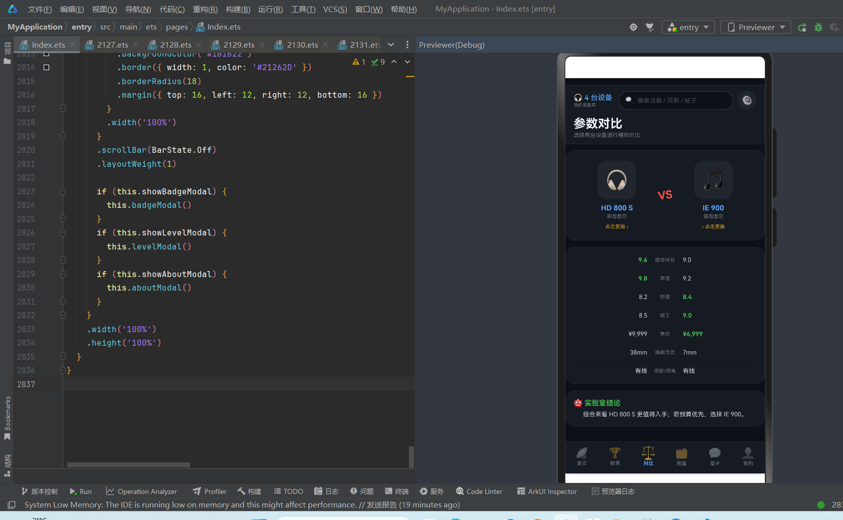Open the 问题 problems panel
The width and height of the screenshot is (843, 520).
pos(362,491)
